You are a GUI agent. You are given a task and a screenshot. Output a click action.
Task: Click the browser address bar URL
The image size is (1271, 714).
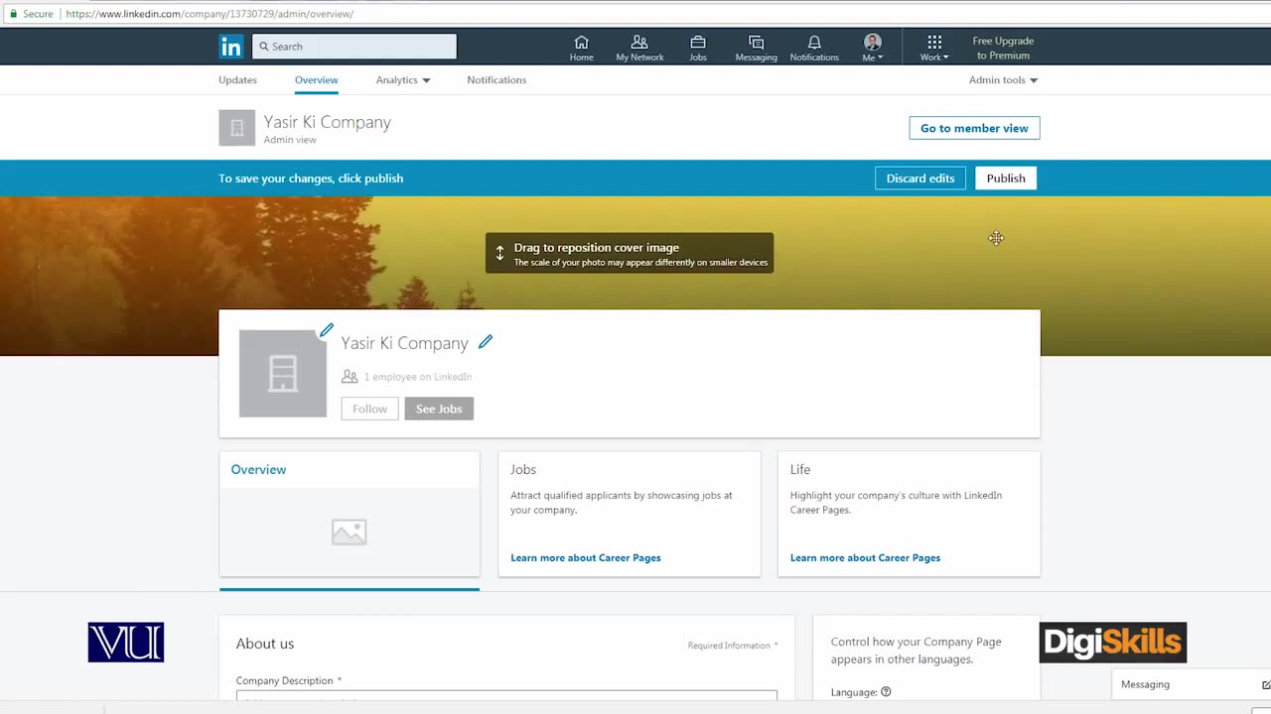click(x=210, y=14)
